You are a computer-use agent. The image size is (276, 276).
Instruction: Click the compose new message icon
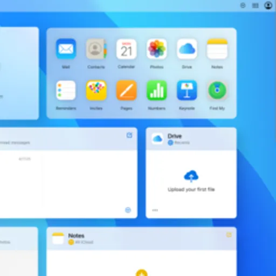[129, 135]
